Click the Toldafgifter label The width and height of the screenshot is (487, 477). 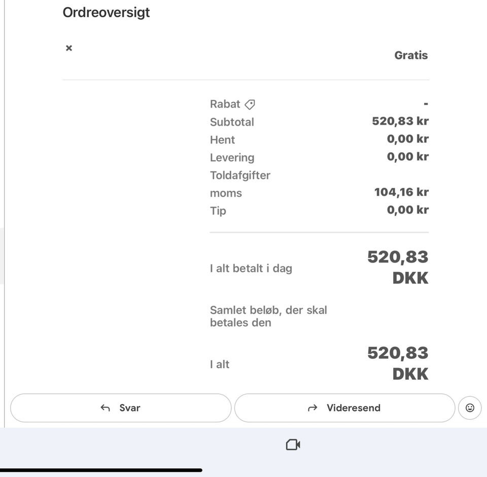tap(240, 175)
